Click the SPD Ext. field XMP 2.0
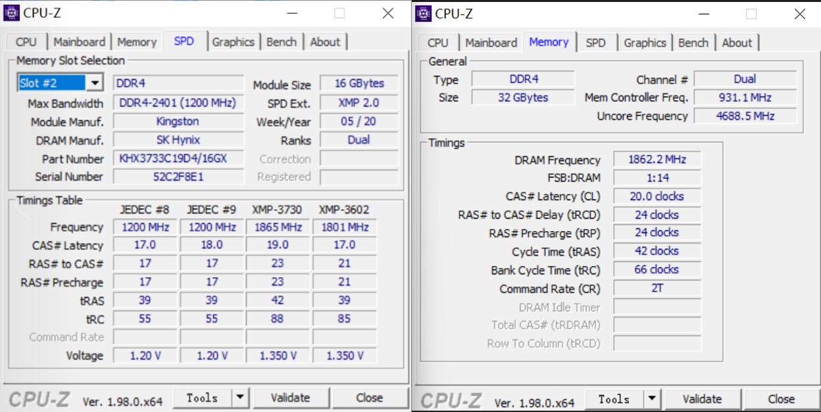Screen dimensions: 821x412 [x=359, y=103]
